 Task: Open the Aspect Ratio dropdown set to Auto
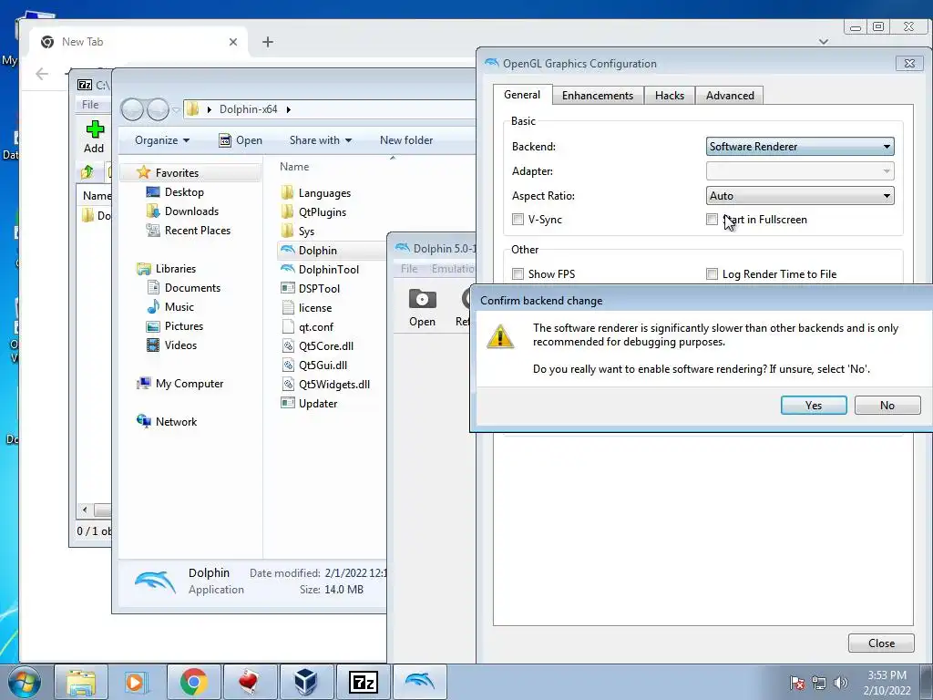[x=800, y=196]
